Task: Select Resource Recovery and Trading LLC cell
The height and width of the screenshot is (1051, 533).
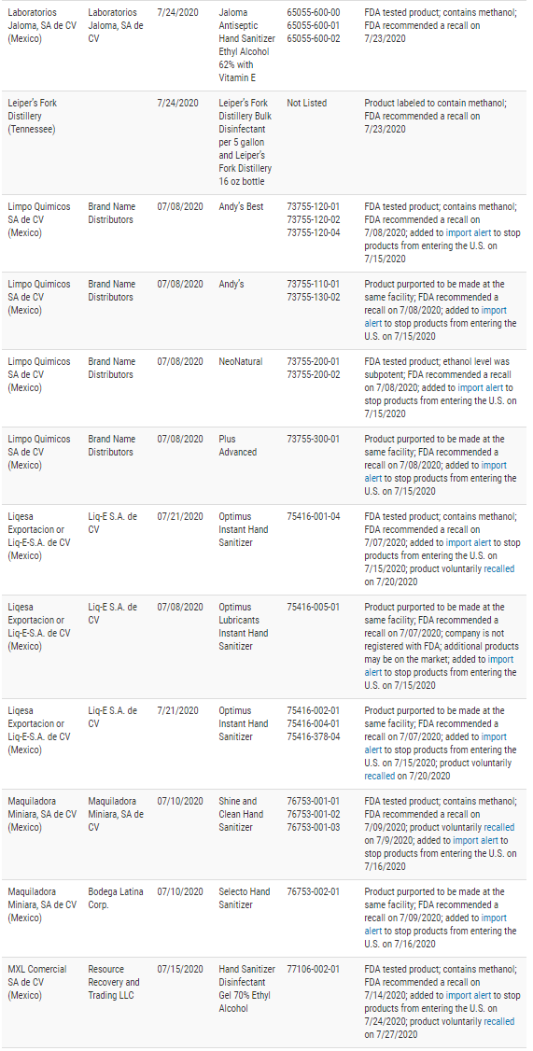Action: 114,982
